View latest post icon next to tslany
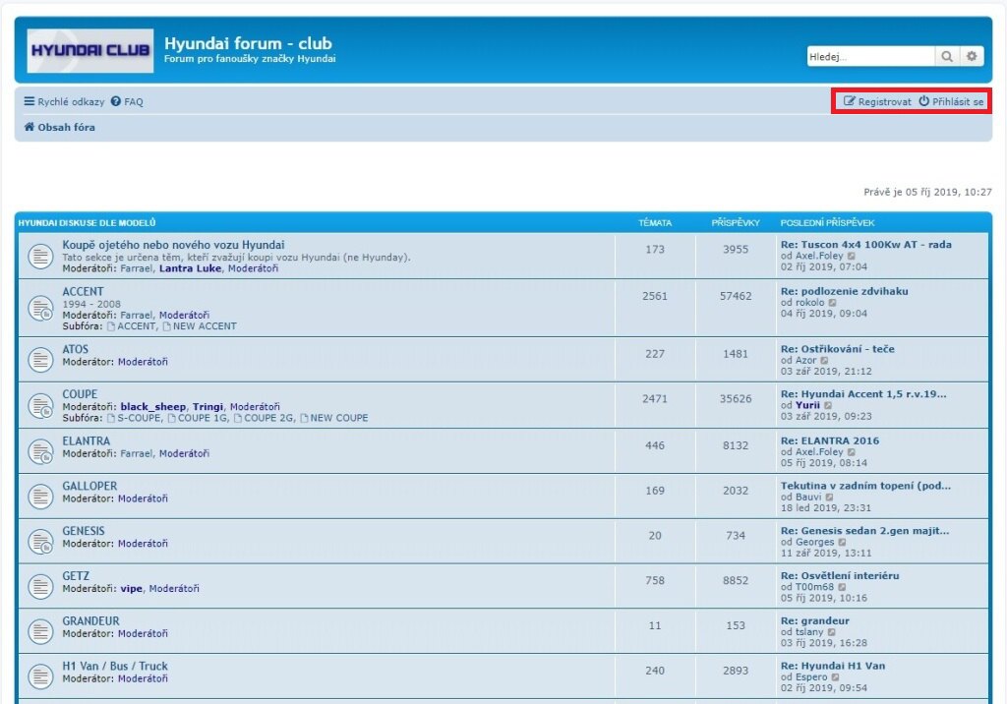Viewport: 1007px width, 704px height. (832, 632)
